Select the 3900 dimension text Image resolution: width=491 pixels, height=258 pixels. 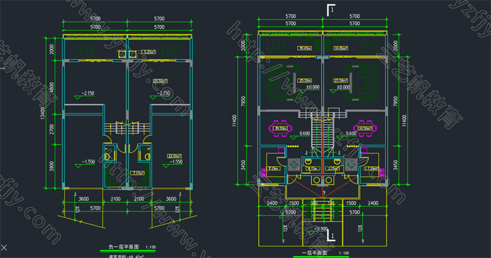pyautogui.click(x=52, y=166)
